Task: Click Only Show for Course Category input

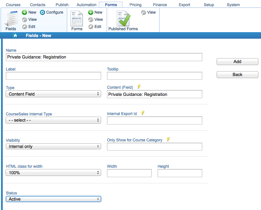Action: tap(155, 147)
